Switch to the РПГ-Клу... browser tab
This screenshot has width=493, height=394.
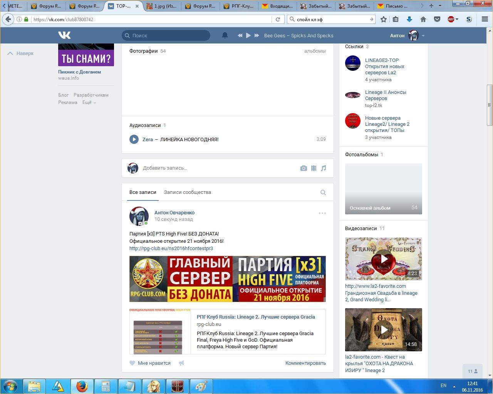pyautogui.click(x=239, y=6)
